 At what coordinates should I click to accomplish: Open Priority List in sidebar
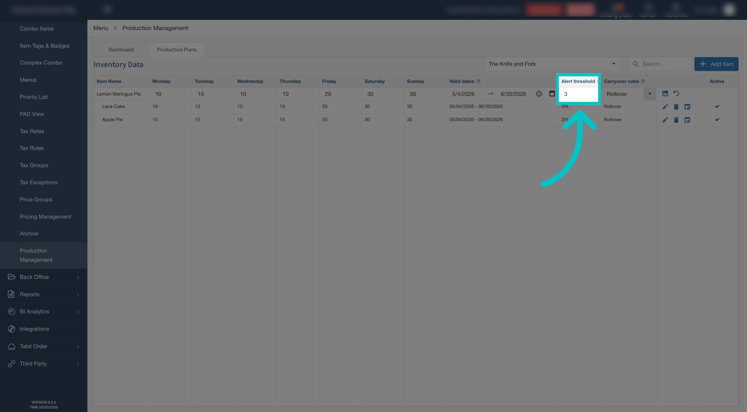pyautogui.click(x=34, y=97)
